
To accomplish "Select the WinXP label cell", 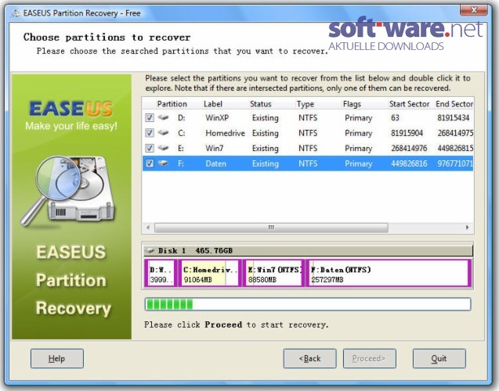I will pos(217,118).
